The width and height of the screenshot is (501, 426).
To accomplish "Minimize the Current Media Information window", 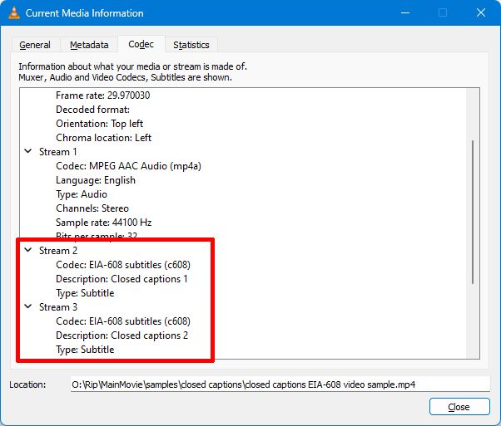I will [405, 12].
